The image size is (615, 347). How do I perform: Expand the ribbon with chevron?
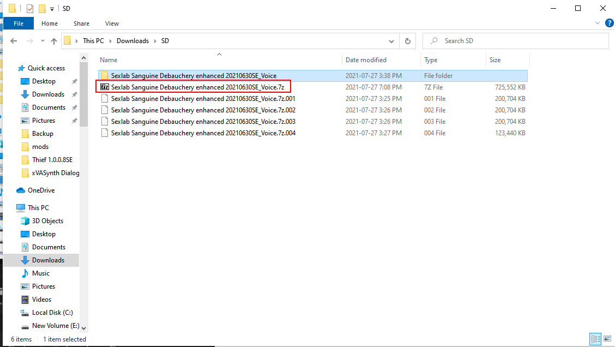click(598, 23)
